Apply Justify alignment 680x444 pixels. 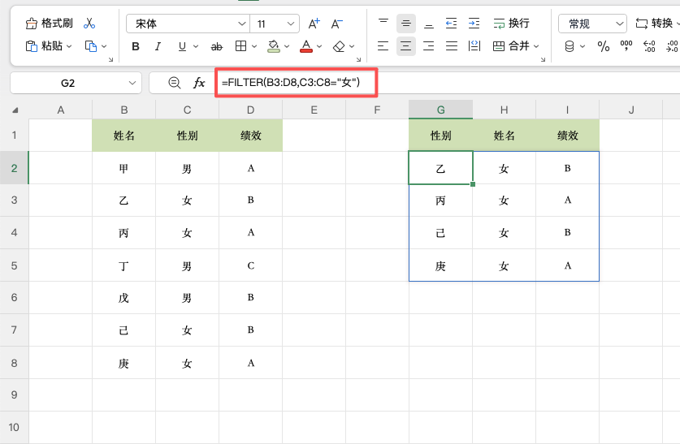pyautogui.click(x=452, y=46)
